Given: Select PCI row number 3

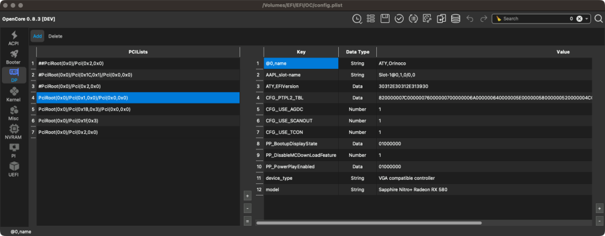Looking at the screenshot, I should tap(138, 87).
